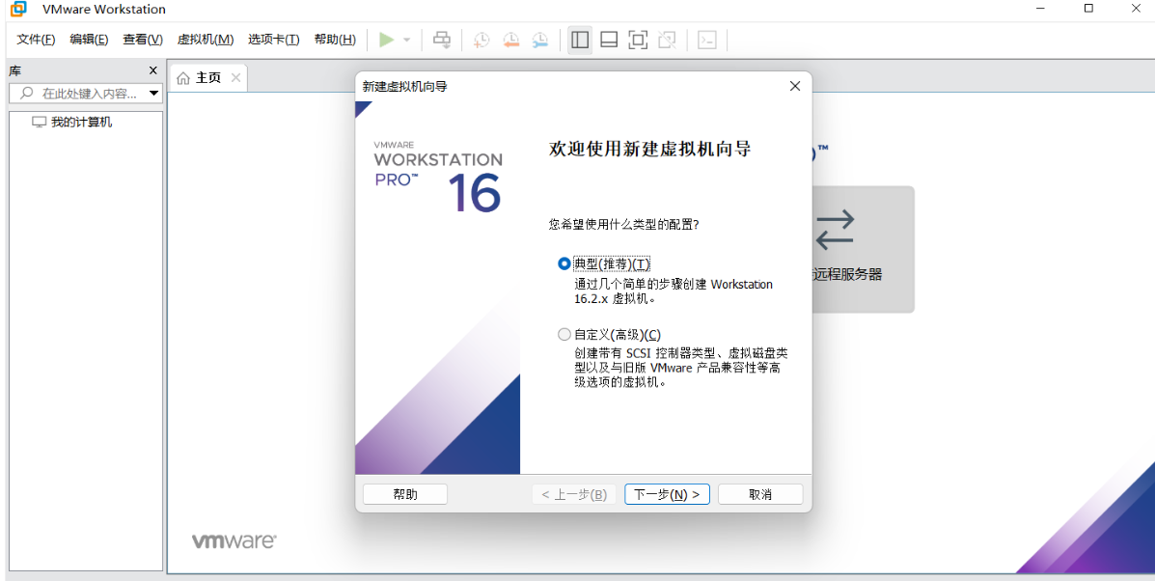
Task: Toggle the thumbnail bar view icon
Action: (609, 40)
